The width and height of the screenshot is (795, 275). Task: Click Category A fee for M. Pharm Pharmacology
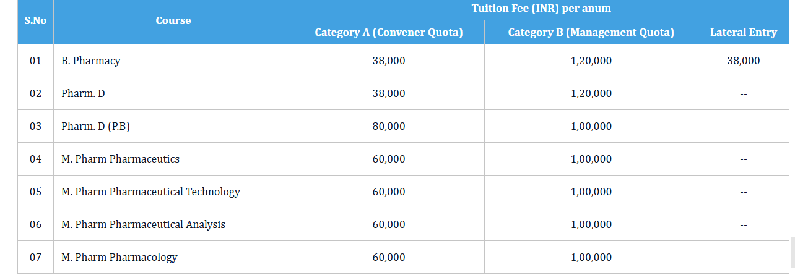[x=389, y=257]
